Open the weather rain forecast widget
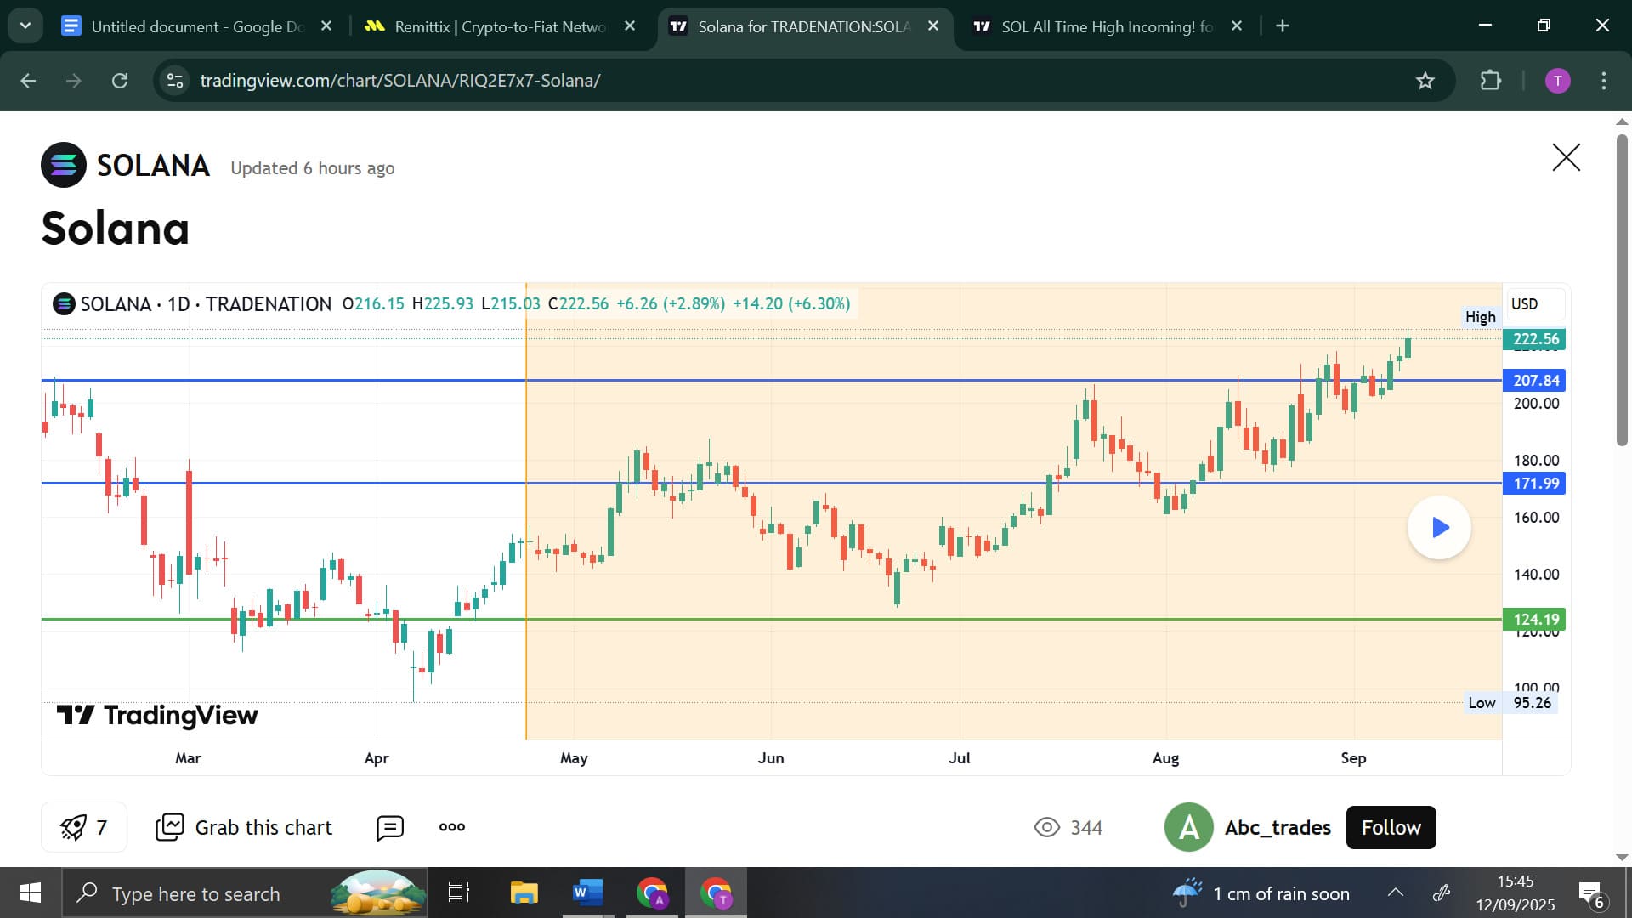Screen dimensions: 1632x918 click(x=1261, y=893)
